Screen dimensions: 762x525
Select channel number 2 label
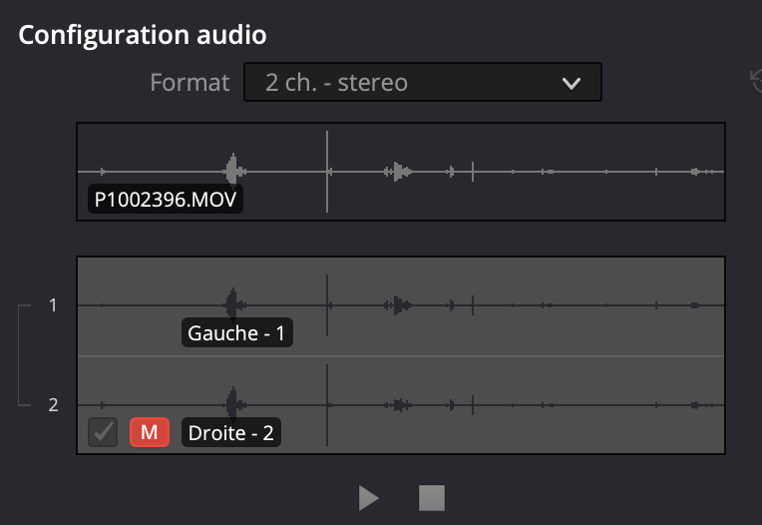[x=53, y=405]
